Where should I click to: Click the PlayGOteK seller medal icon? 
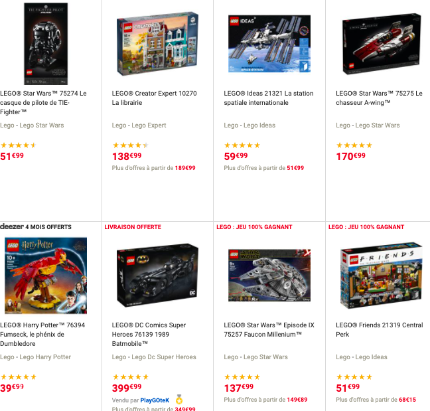click(x=179, y=400)
